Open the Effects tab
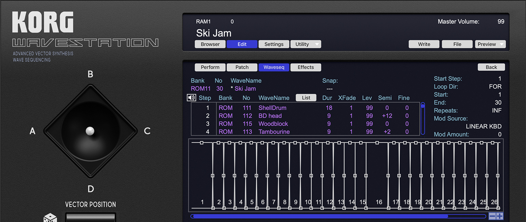 pos(306,67)
